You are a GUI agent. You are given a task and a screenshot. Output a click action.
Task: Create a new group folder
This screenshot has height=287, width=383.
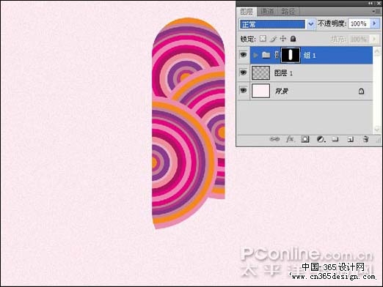[335, 139]
